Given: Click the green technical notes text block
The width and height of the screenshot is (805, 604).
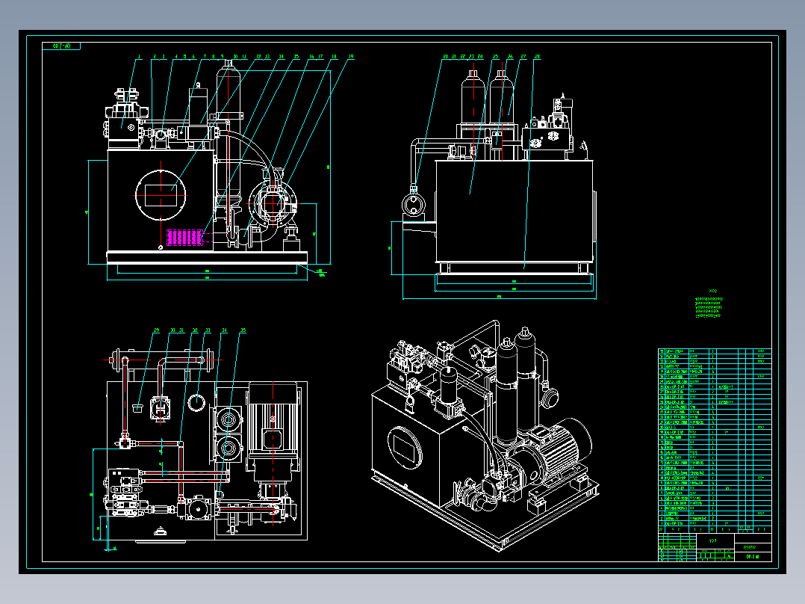Looking at the screenshot, I should coord(709,306).
